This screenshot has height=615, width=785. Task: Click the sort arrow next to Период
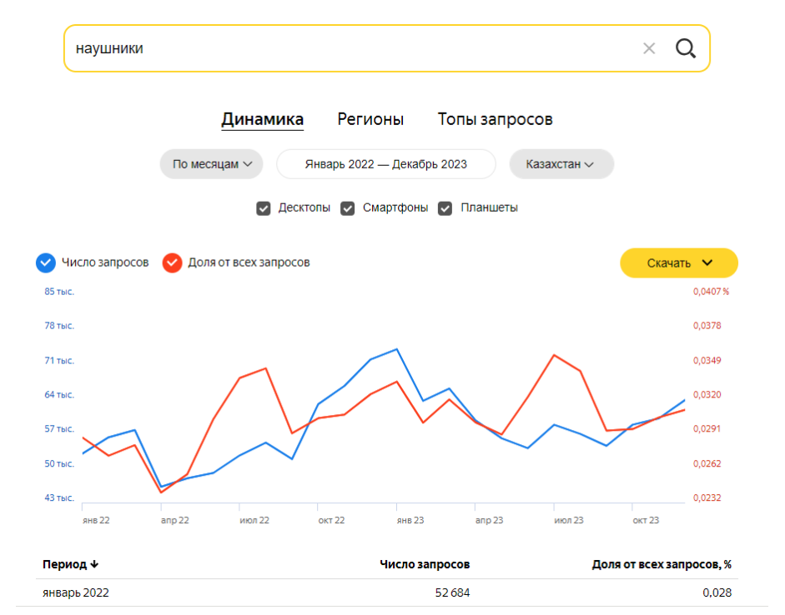tap(94, 565)
